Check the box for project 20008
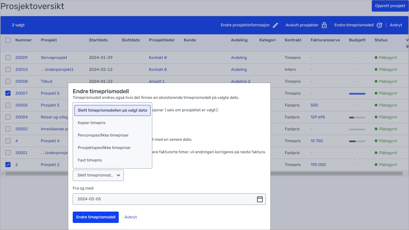Screen dimensions: 409x230 [8, 81]
